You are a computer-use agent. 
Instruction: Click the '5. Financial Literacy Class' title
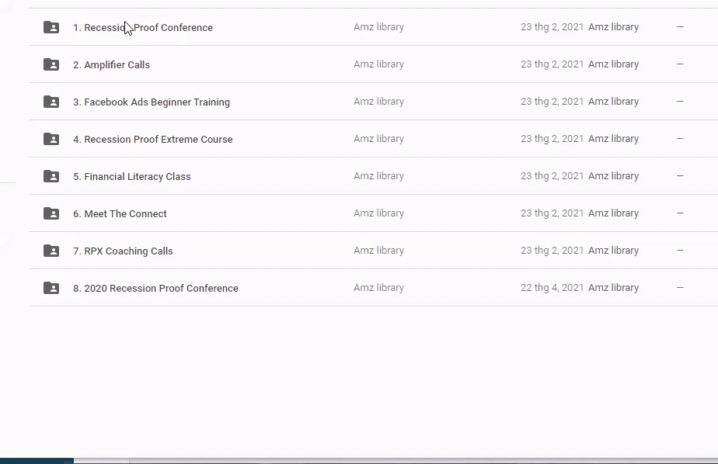(x=132, y=177)
